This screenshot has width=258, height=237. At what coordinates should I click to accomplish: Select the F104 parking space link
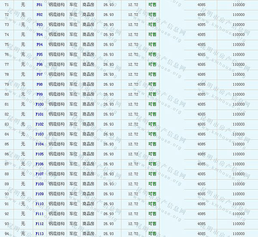pyautogui.click(x=39, y=144)
